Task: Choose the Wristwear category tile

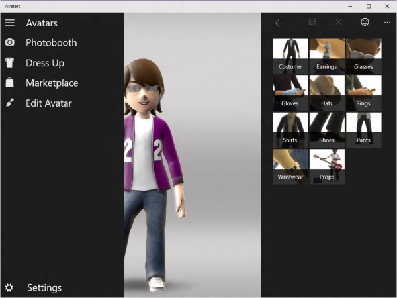Action: (x=290, y=167)
